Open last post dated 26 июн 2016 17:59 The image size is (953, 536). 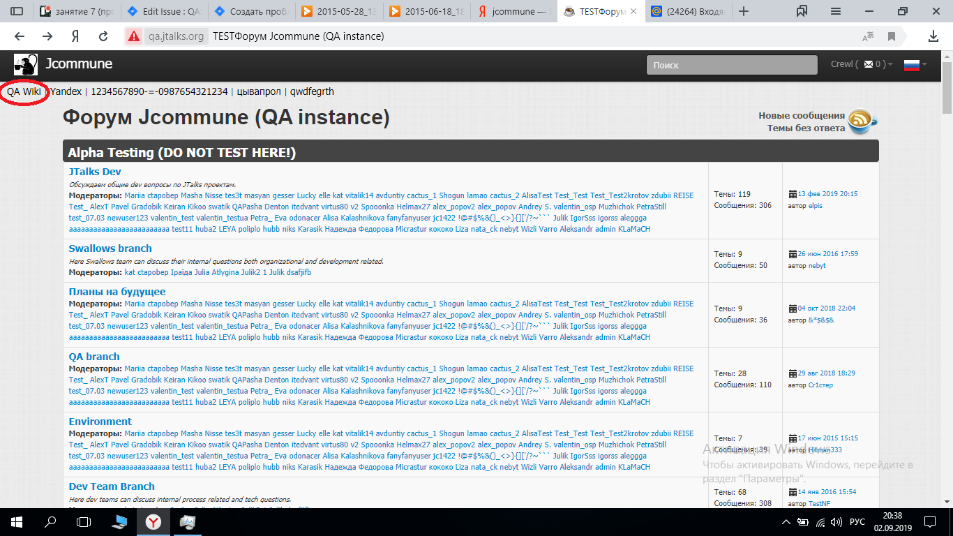[x=827, y=254]
